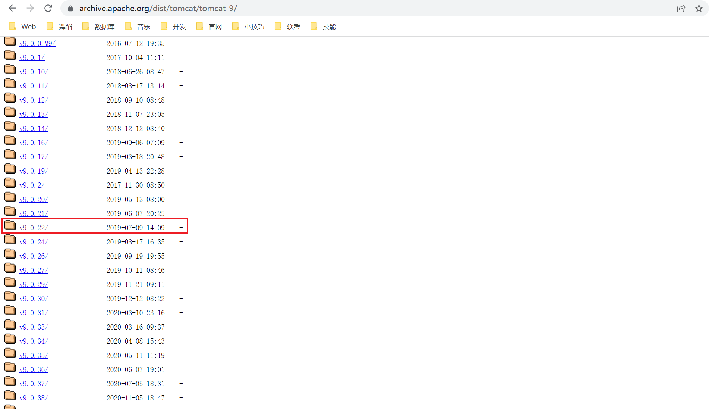Viewport: 709px width, 409px height.
Task: Open the v9.0.26/ directory link
Action: 34,256
